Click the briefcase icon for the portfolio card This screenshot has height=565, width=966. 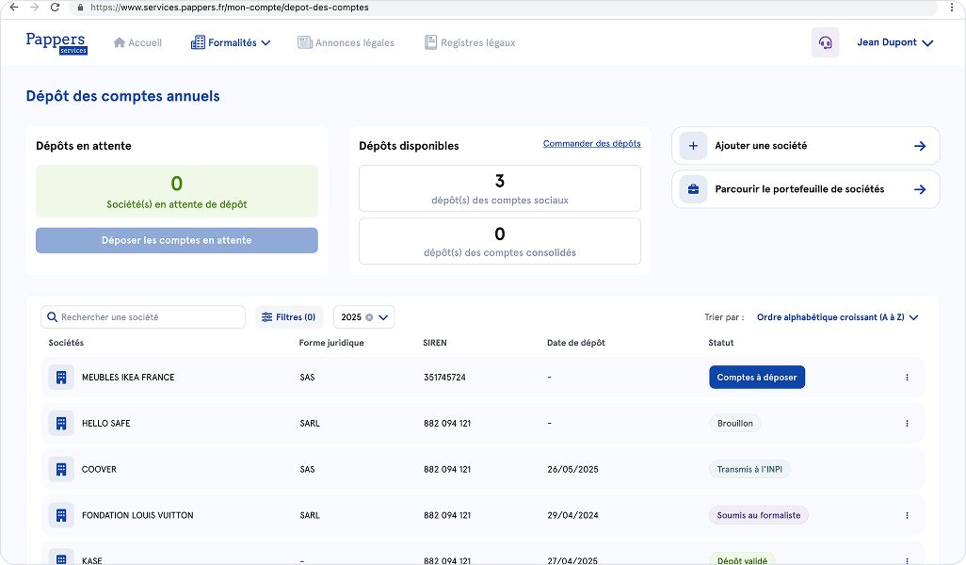point(693,188)
